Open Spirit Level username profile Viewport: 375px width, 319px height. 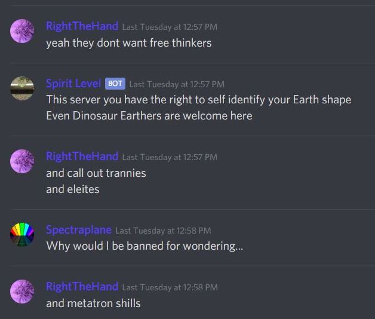coord(73,84)
